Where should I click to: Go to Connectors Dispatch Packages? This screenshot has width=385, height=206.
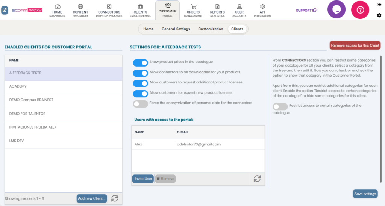coord(109,11)
